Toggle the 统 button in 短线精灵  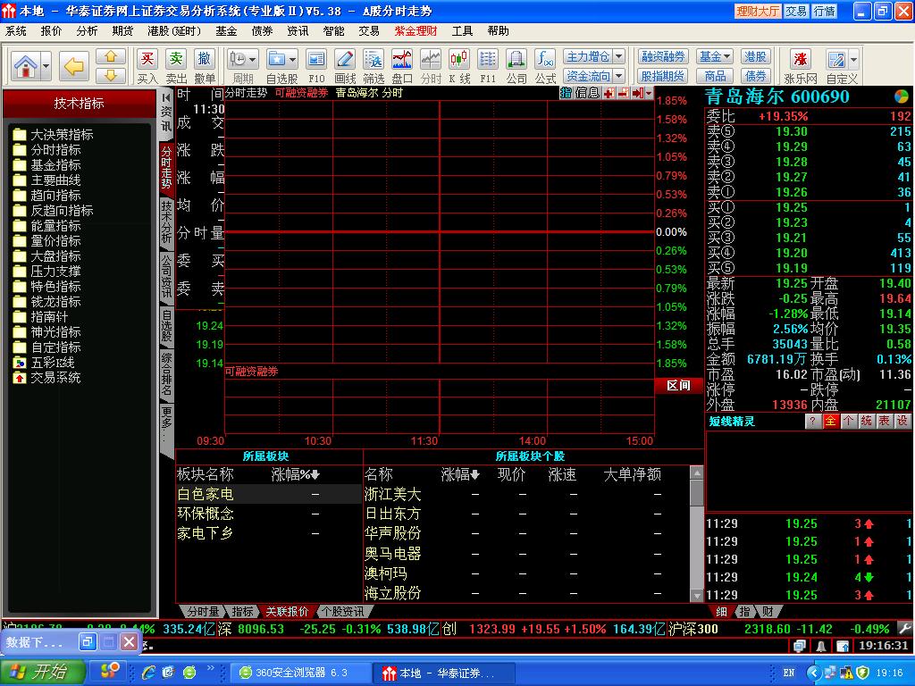[x=867, y=422]
